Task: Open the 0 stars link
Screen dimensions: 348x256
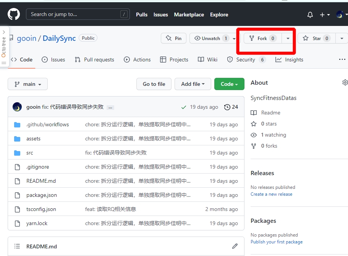Action: click(x=264, y=124)
